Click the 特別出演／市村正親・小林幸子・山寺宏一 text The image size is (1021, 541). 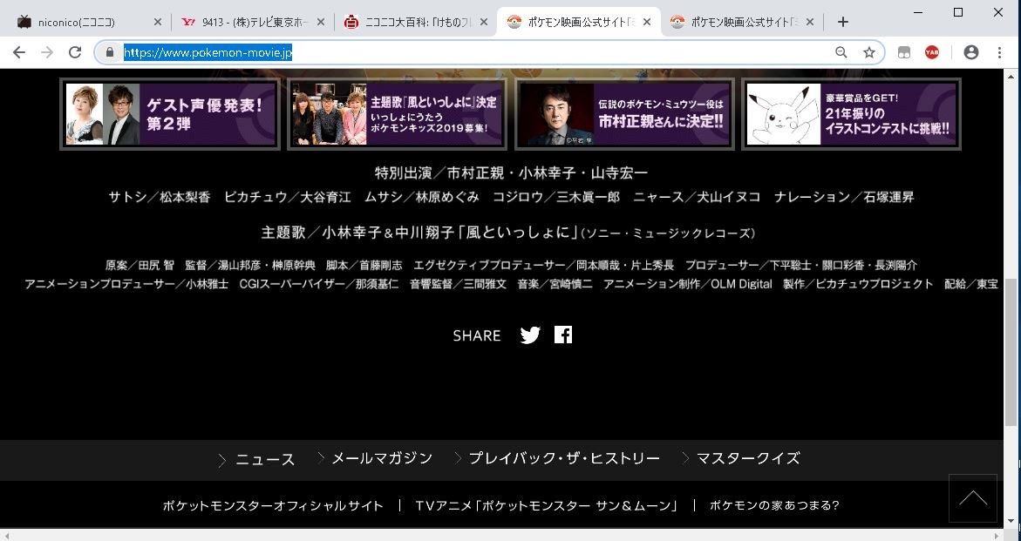point(511,173)
